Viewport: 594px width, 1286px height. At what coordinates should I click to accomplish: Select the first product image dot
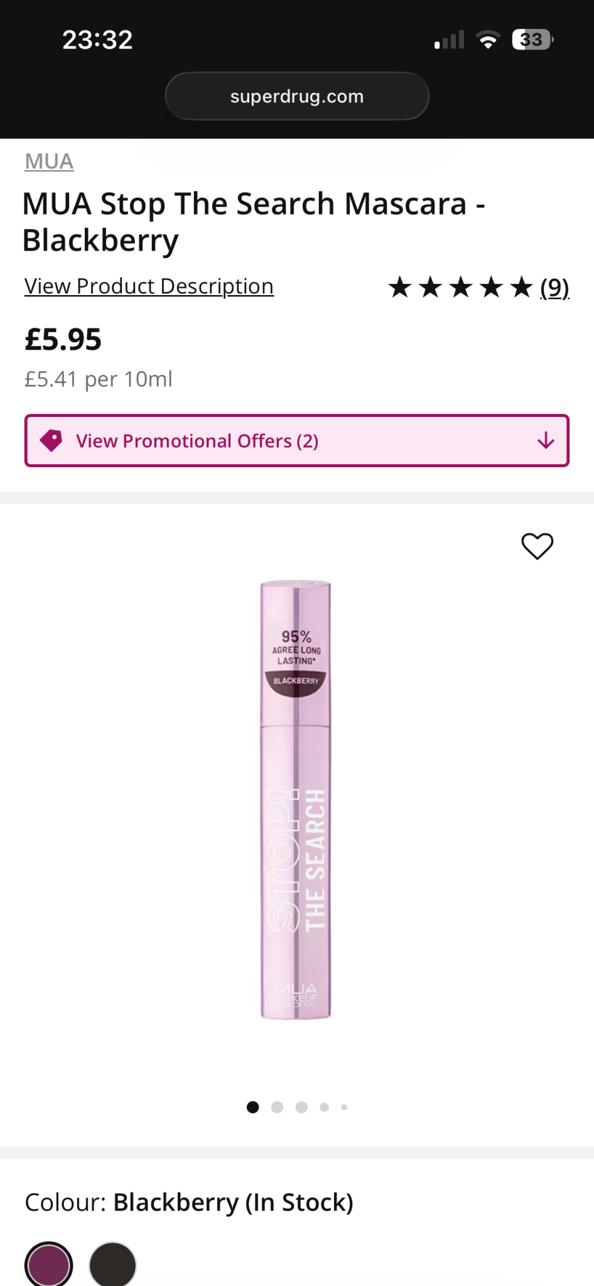tap(253, 1107)
